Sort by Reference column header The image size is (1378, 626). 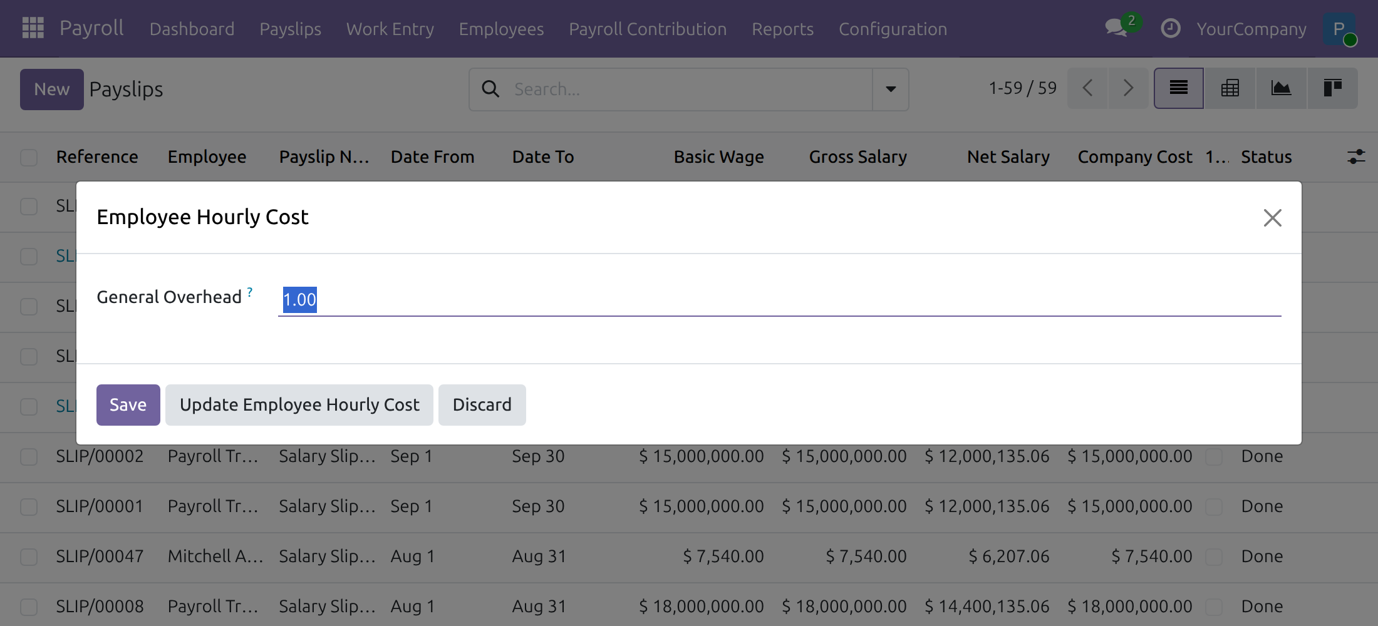97,156
